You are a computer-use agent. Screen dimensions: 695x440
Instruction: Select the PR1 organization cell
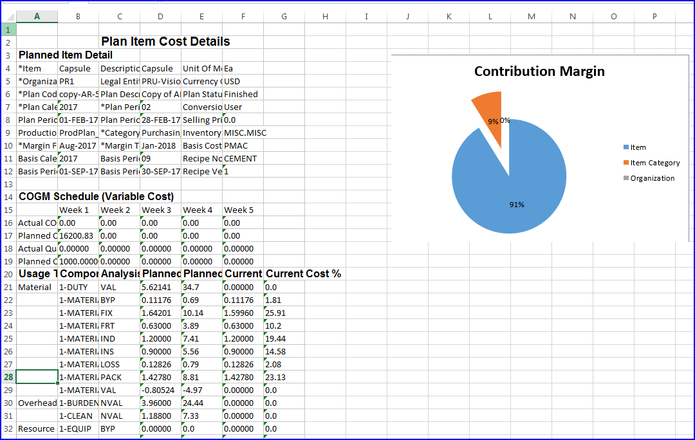point(78,82)
